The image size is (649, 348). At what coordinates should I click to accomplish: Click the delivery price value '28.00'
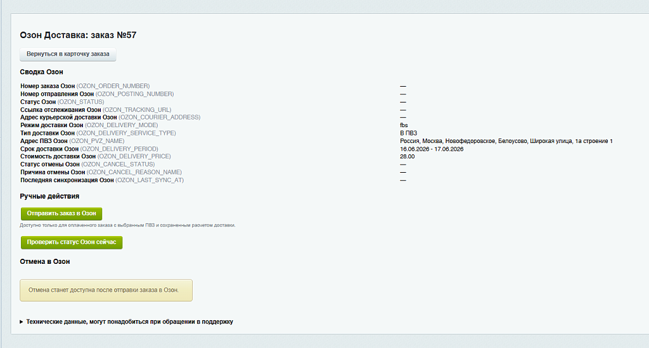click(408, 157)
